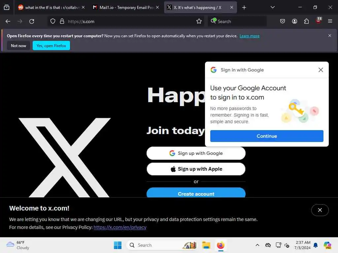Reload the current page

32,21
